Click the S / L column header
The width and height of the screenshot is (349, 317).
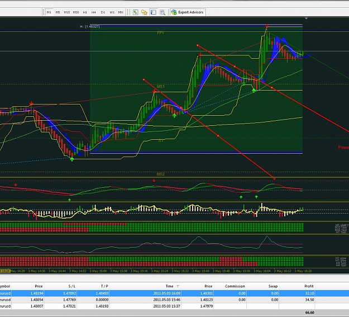coord(72,286)
